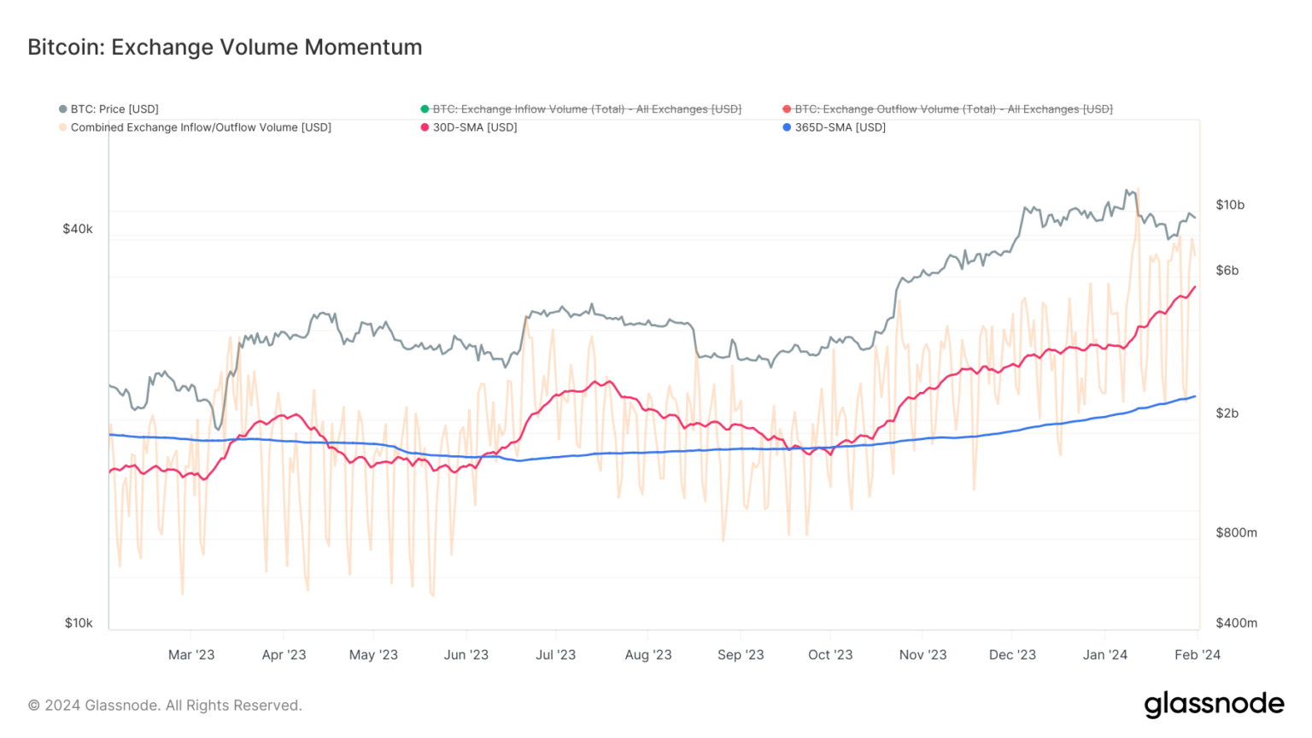1312x738 pixels.
Task: Enable the struck-through Exchange Inflow Volume series label
Action: 587,109
